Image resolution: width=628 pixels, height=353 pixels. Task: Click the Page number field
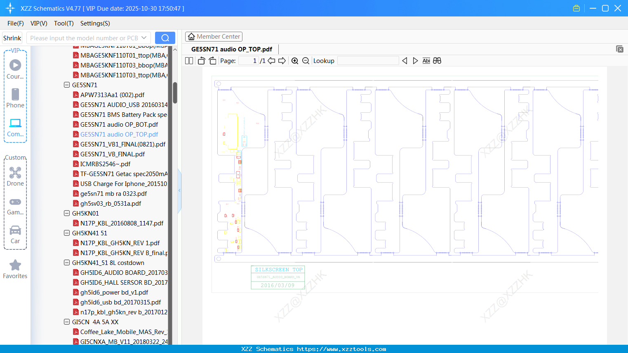[x=249, y=60]
